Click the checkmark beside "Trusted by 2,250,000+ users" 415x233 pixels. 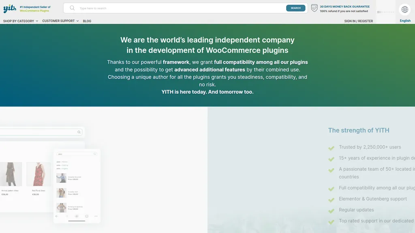click(331, 148)
